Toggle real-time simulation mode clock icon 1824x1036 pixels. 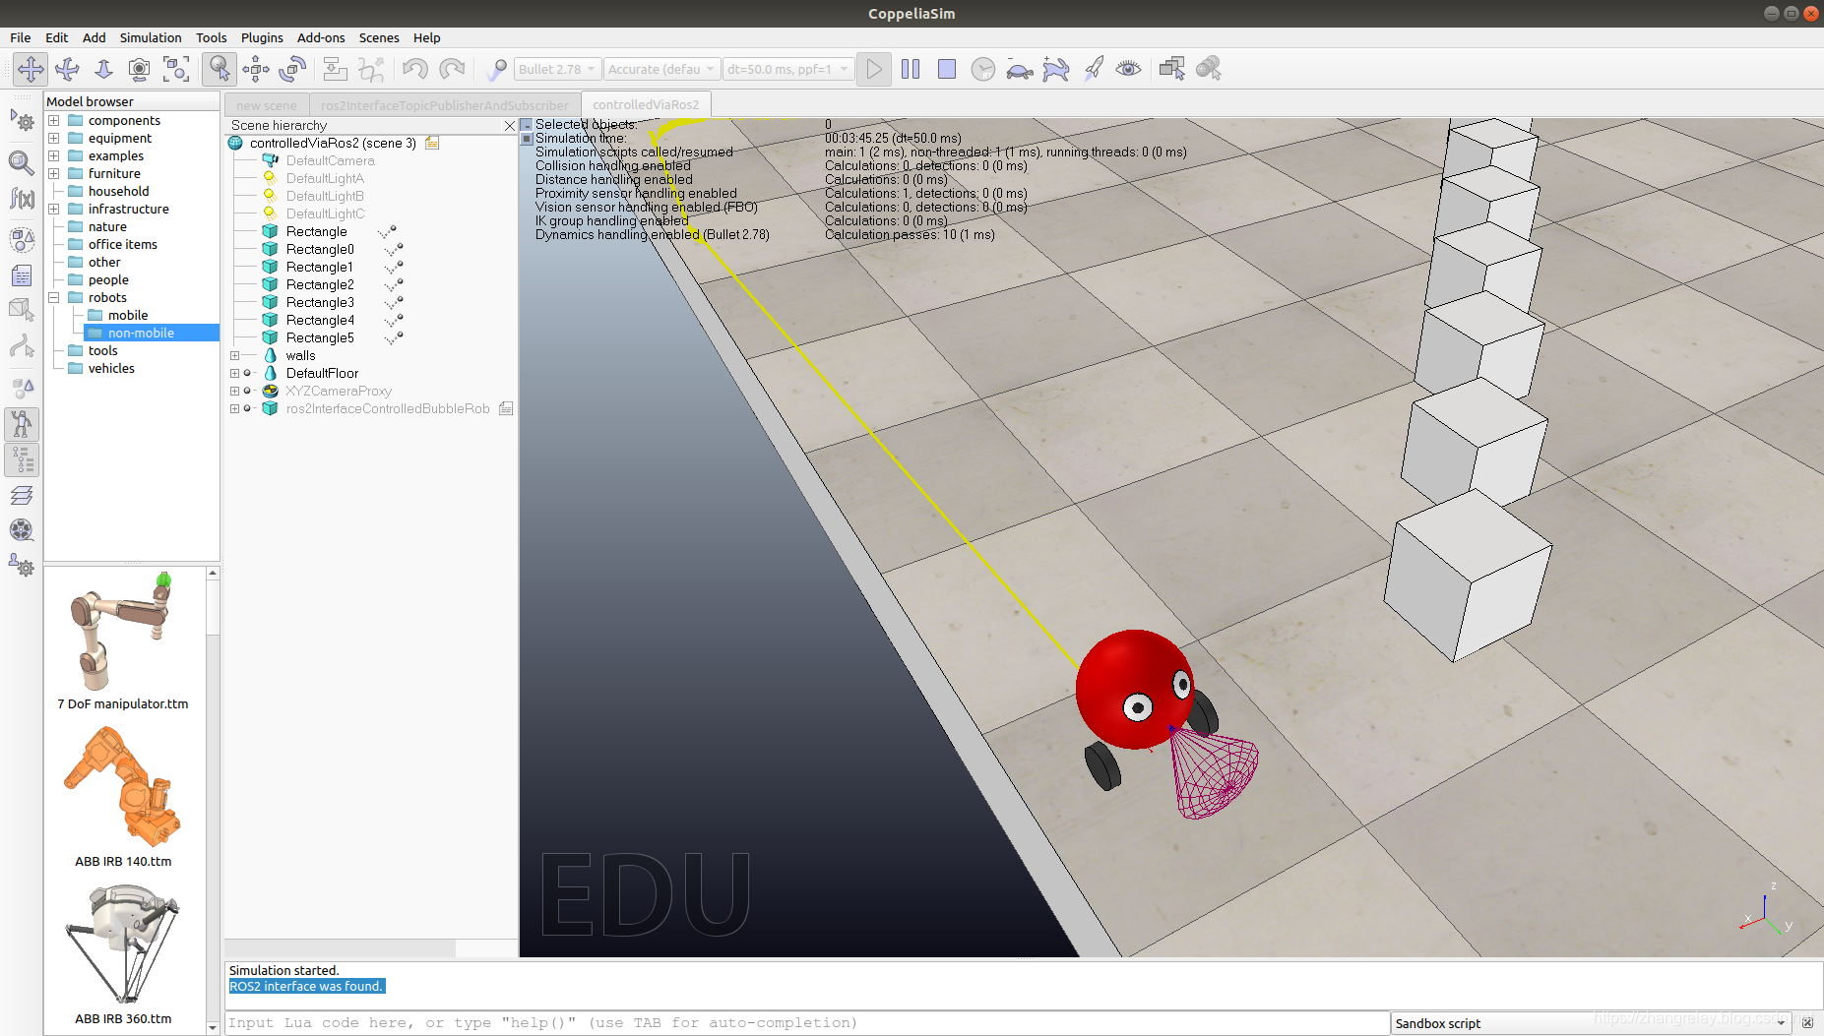click(x=983, y=69)
